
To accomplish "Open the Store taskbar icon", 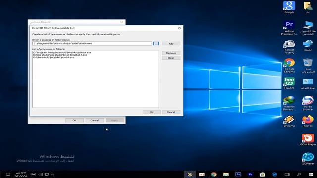I will pyautogui.click(x=263, y=174).
